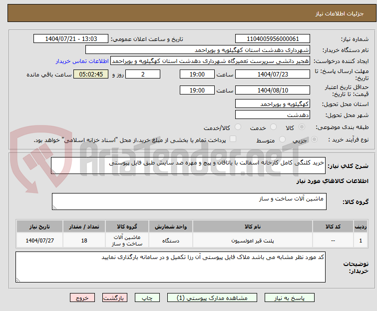Click the price validity time 19:00 field
This screenshot has height=311, width=377.
pyautogui.click(x=197, y=90)
